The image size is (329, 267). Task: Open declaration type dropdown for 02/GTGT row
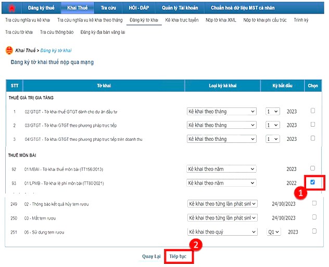[x=221, y=111]
